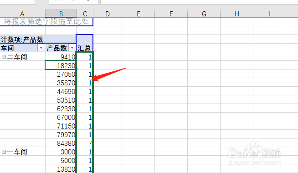Select column D header
This screenshot has width=298, height=173.
tap(108, 14)
